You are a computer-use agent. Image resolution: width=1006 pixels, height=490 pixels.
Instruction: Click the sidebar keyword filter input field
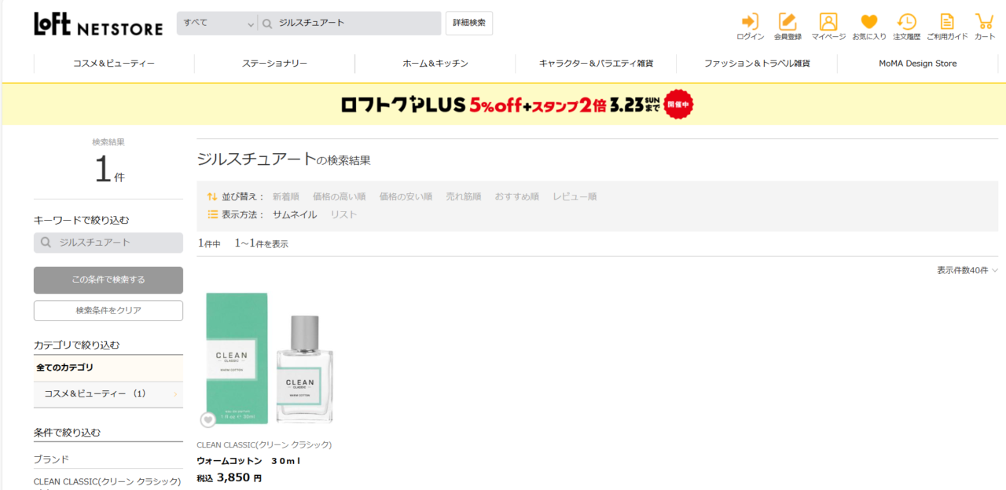tap(108, 243)
